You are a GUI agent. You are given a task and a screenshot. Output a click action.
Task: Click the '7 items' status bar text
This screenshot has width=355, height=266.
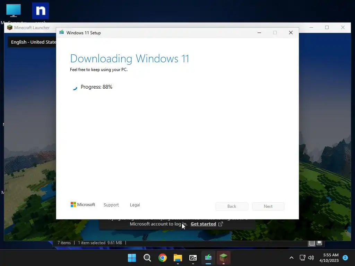point(64,243)
